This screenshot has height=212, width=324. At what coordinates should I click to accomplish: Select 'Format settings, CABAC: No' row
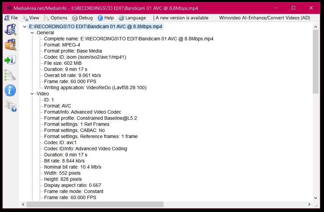tap(74, 130)
